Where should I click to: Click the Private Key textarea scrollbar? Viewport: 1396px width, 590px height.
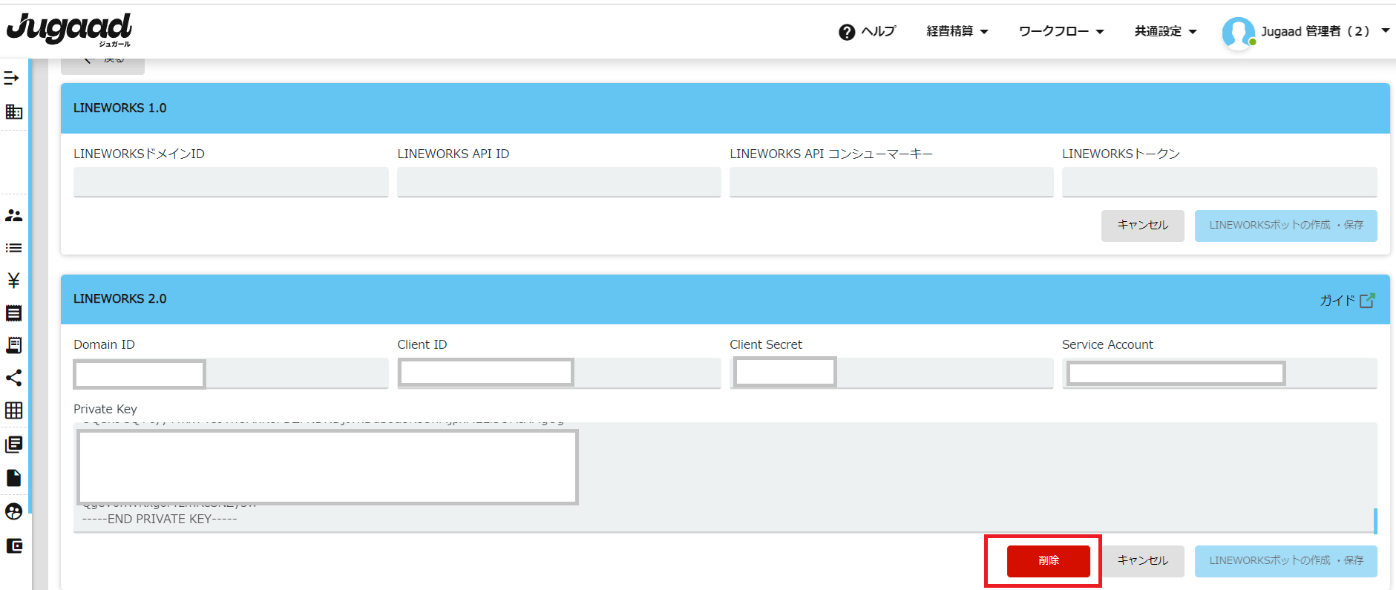[1375, 521]
